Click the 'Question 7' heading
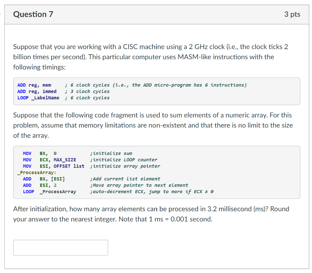This screenshot has width=312, height=273. 33,14
